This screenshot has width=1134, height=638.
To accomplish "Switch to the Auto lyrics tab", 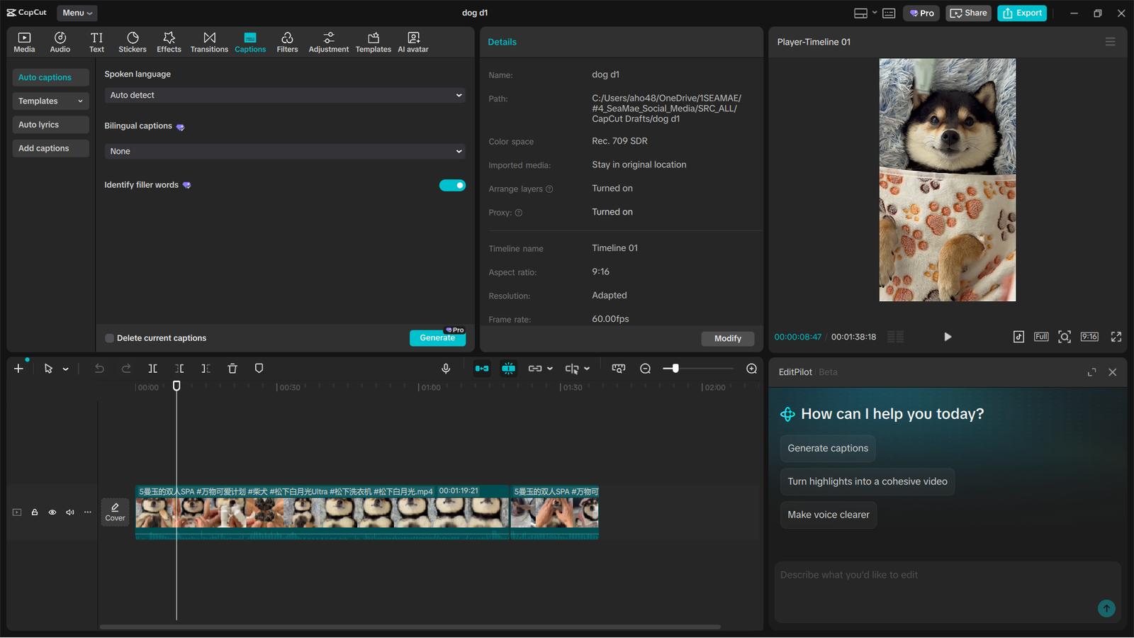I will click(x=50, y=124).
